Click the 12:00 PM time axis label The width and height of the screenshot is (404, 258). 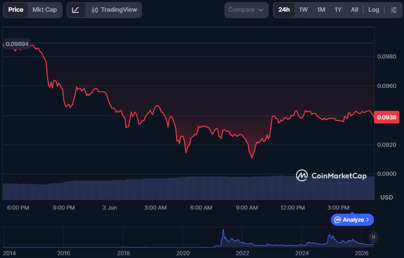pyautogui.click(x=293, y=208)
